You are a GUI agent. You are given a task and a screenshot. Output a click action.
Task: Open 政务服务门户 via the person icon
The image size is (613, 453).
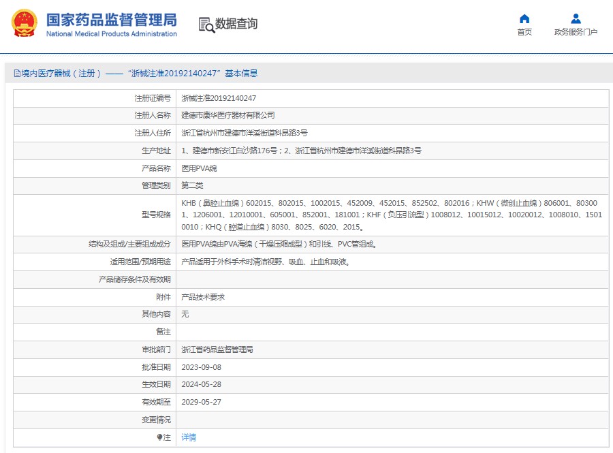coord(576,19)
